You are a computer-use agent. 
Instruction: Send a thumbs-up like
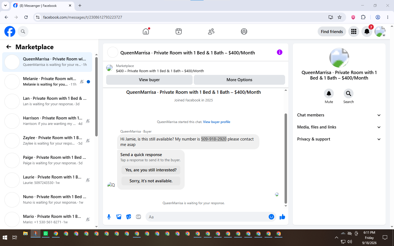(282, 217)
